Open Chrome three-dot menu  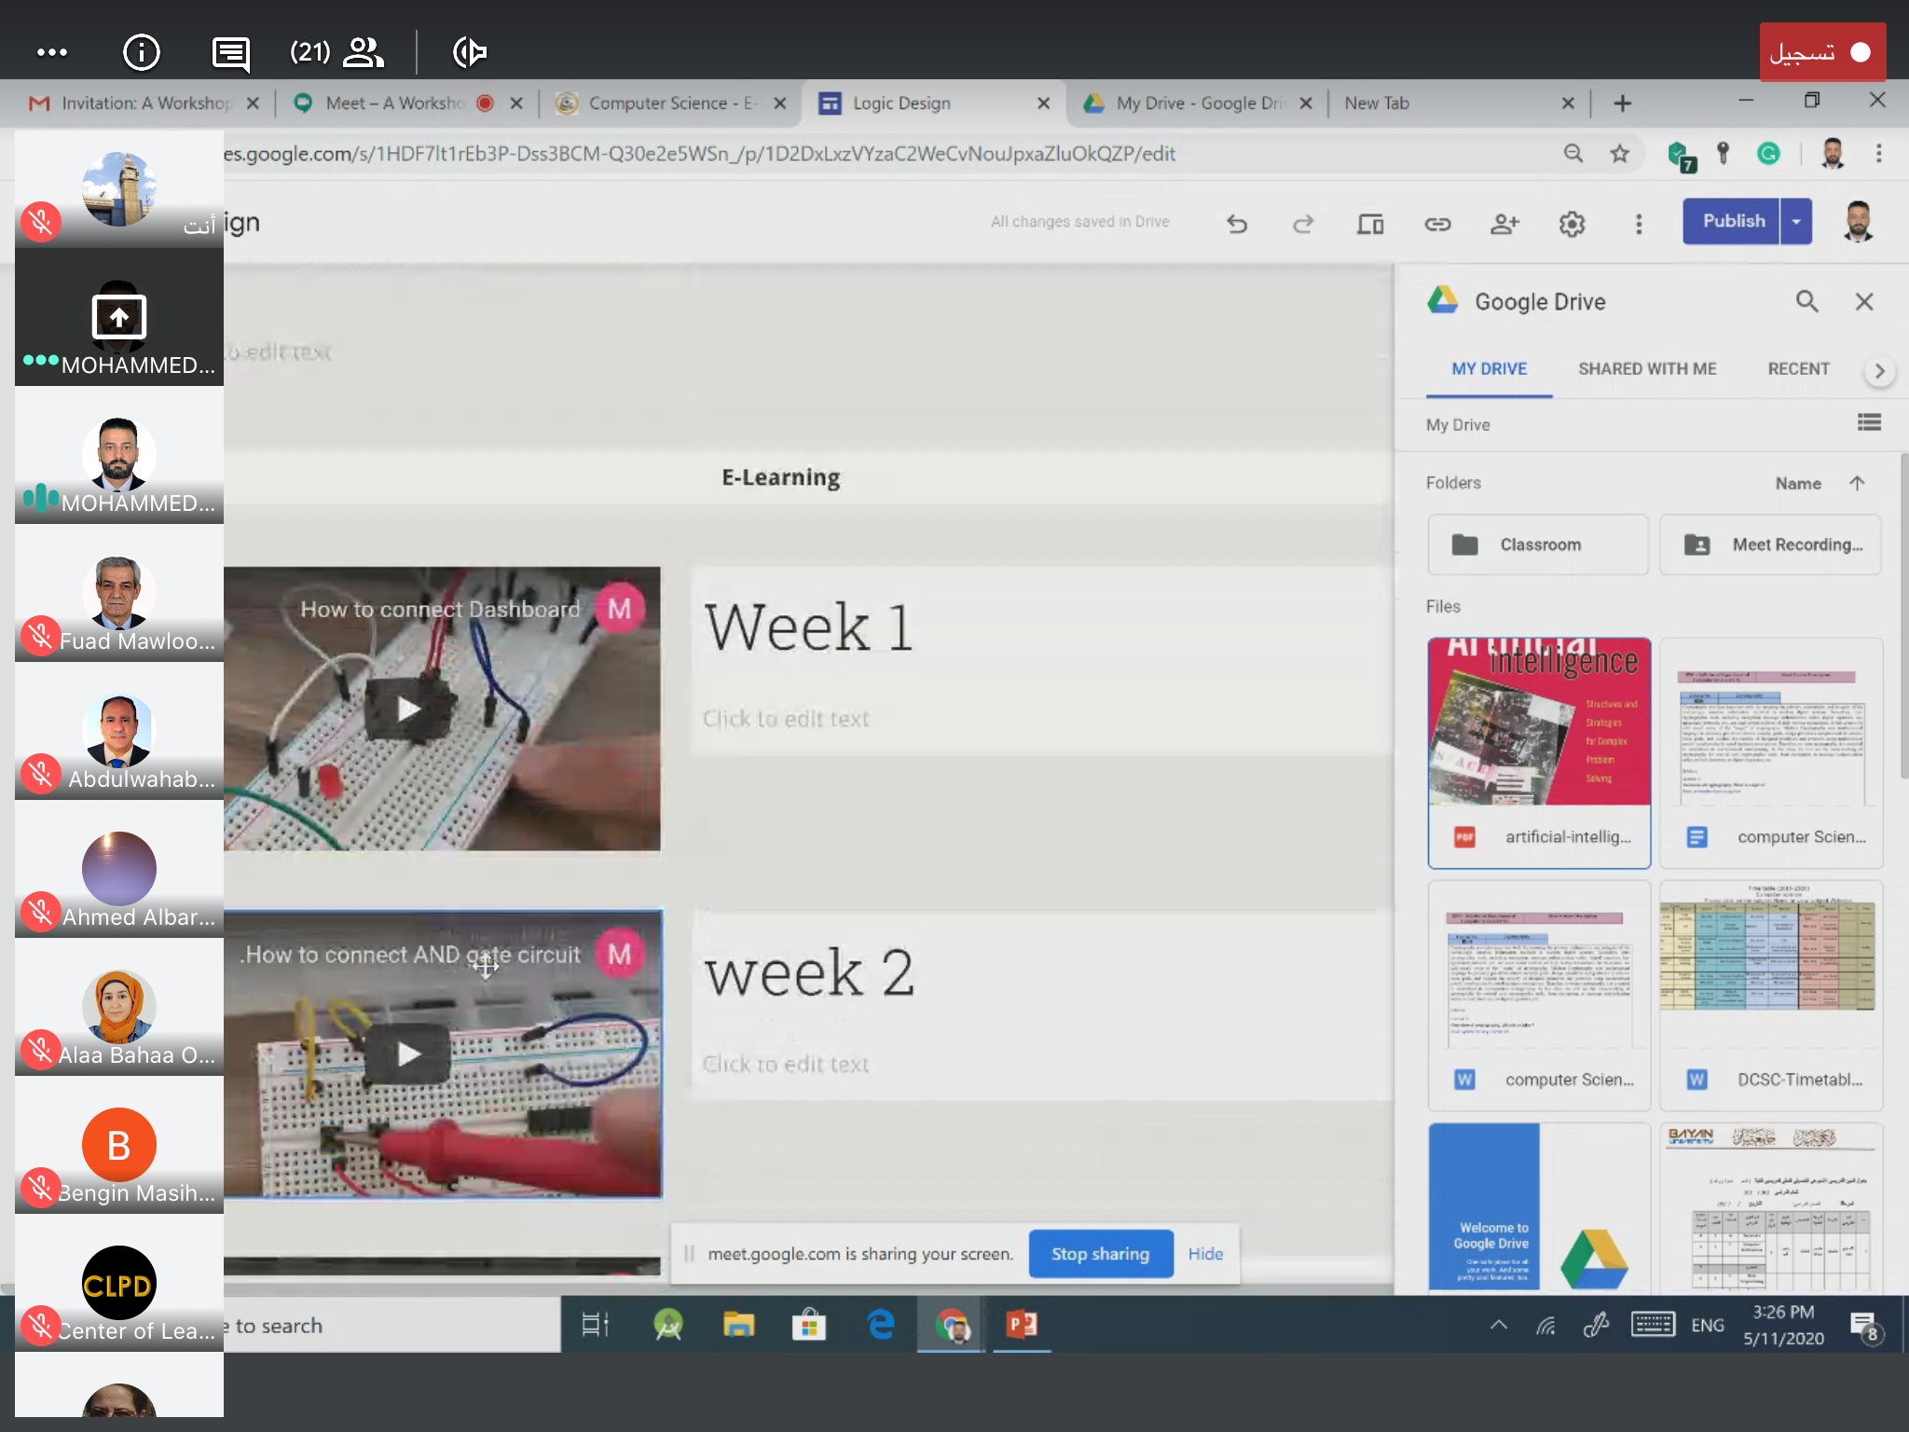coord(1879,153)
